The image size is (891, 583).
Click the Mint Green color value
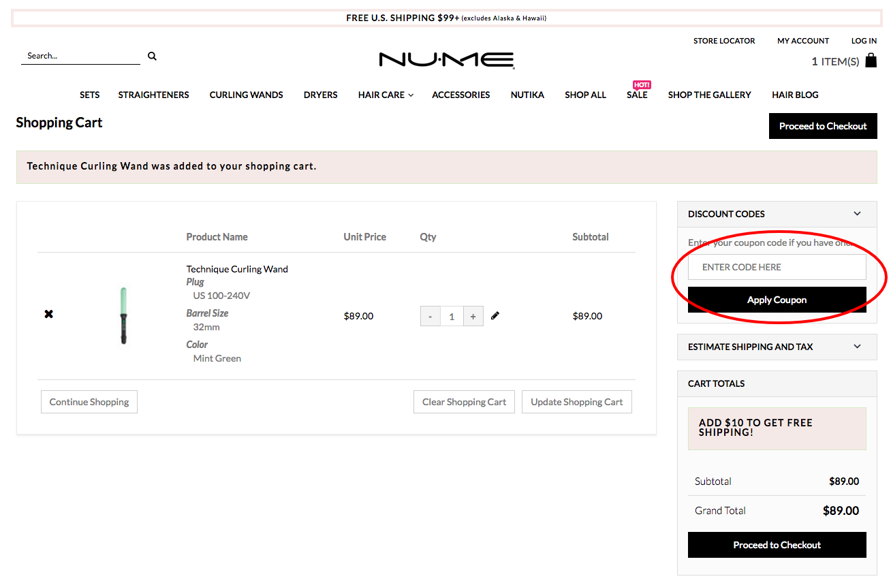217,358
